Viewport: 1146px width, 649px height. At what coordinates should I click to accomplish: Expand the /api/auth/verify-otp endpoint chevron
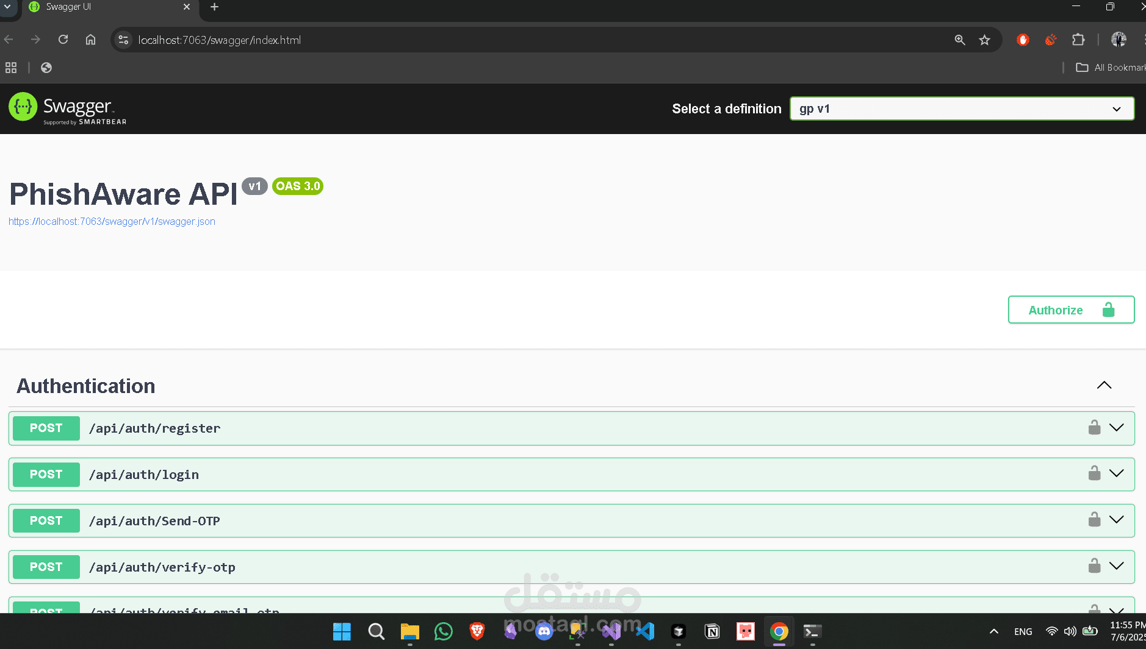click(x=1116, y=566)
